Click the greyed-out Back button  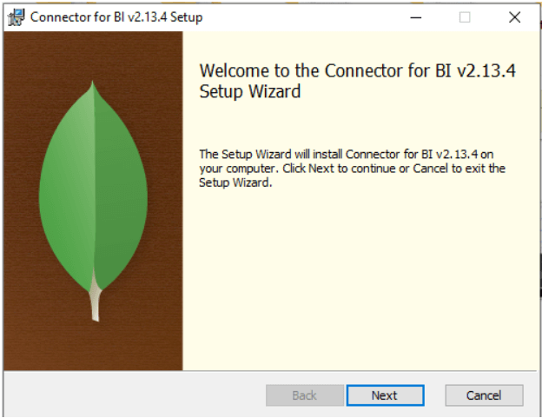point(305,395)
